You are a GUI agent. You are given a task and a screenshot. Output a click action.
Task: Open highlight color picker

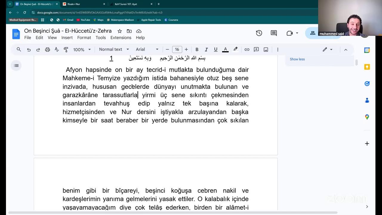(x=235, y=50)
